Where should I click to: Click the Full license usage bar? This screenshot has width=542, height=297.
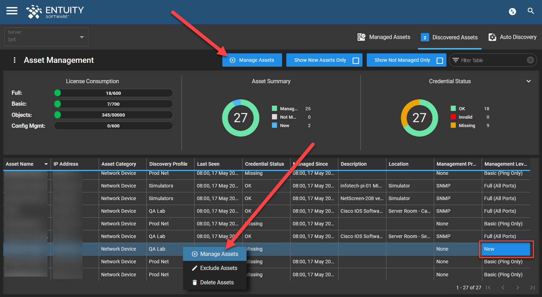[113, 93]
